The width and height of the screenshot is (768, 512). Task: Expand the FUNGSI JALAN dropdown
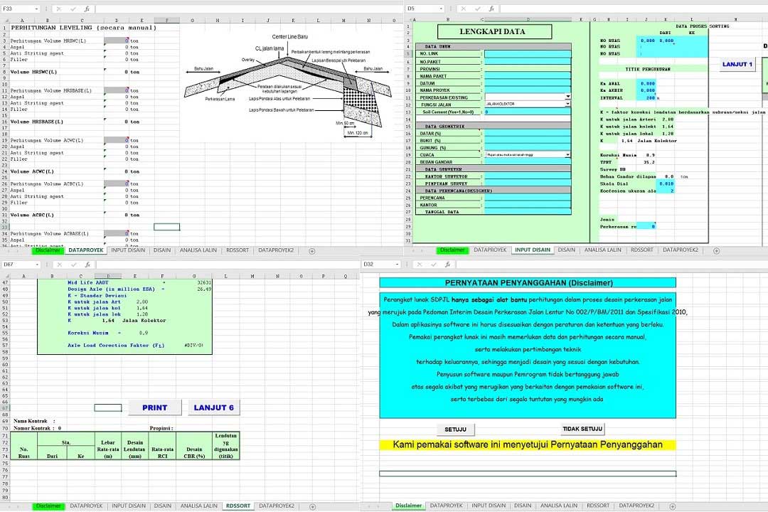coord(567,104)
